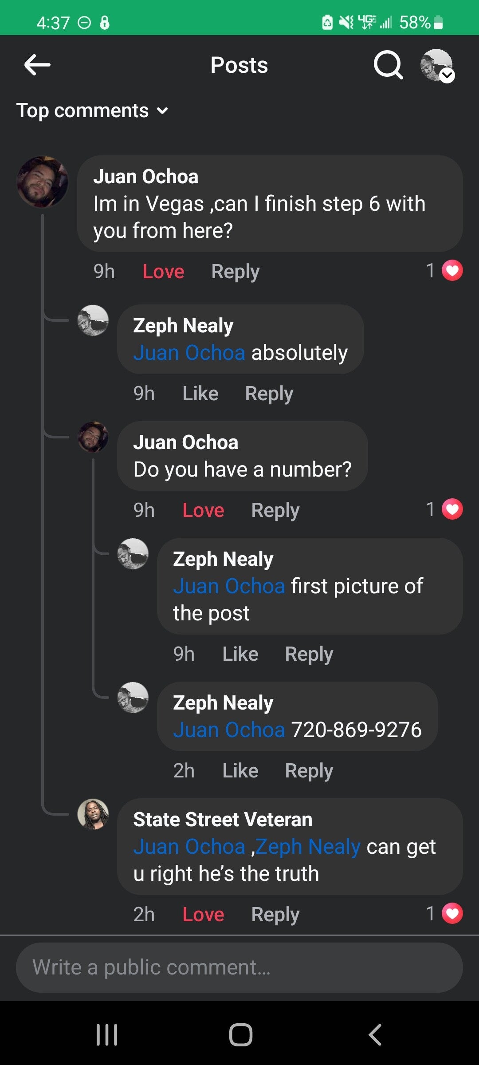Open the Top comments sort dropdown
The width and height of the screenshot is (479, 1065).
click(x=92, y=110)
